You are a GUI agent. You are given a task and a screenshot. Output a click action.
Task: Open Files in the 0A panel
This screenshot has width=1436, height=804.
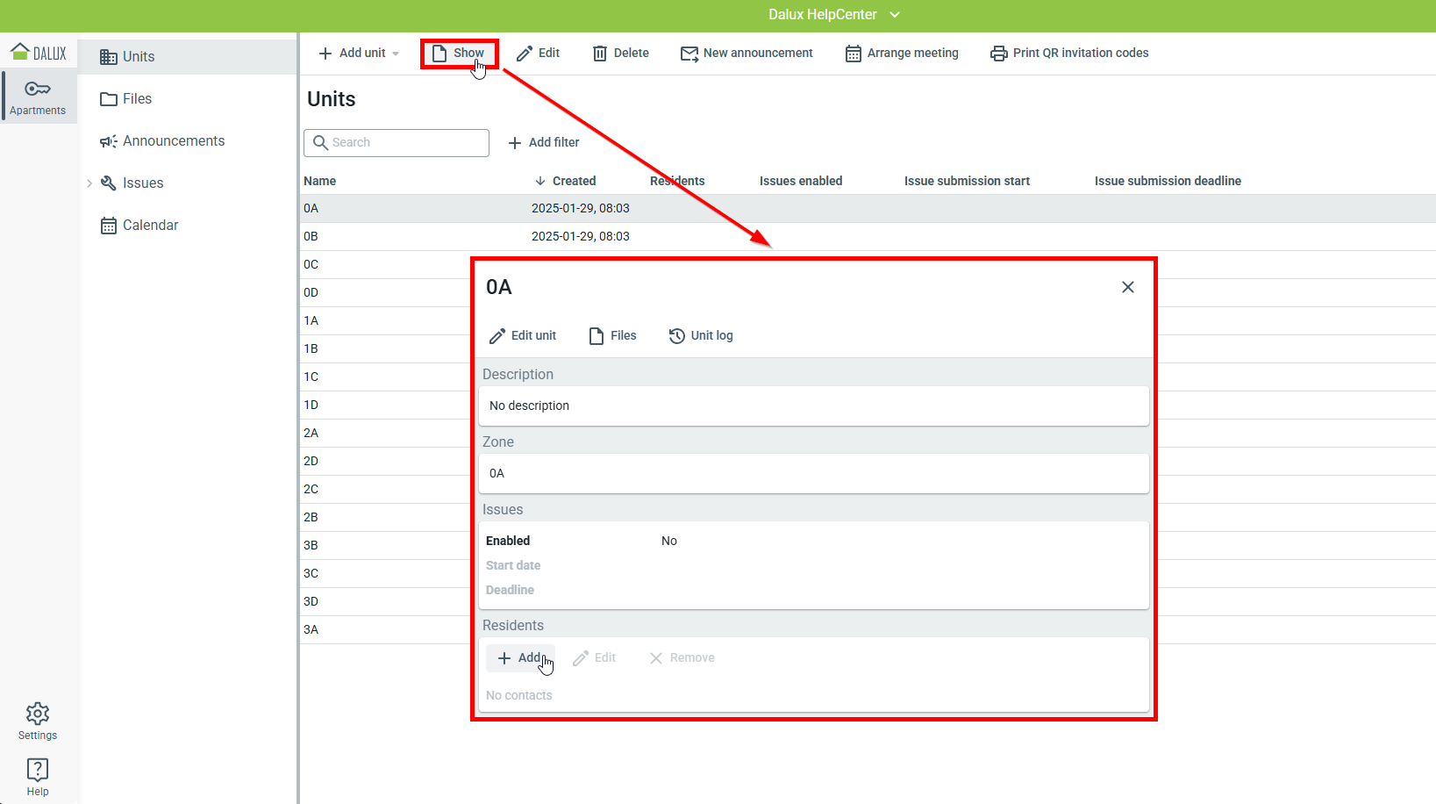tap(612, 335)
